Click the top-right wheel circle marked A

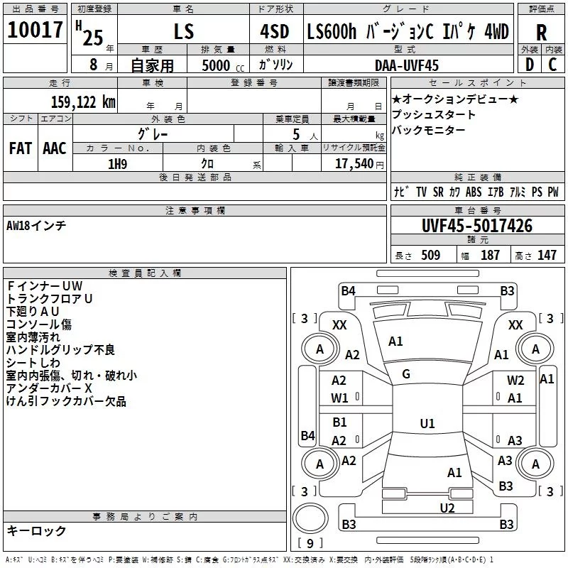pos(535,349)
